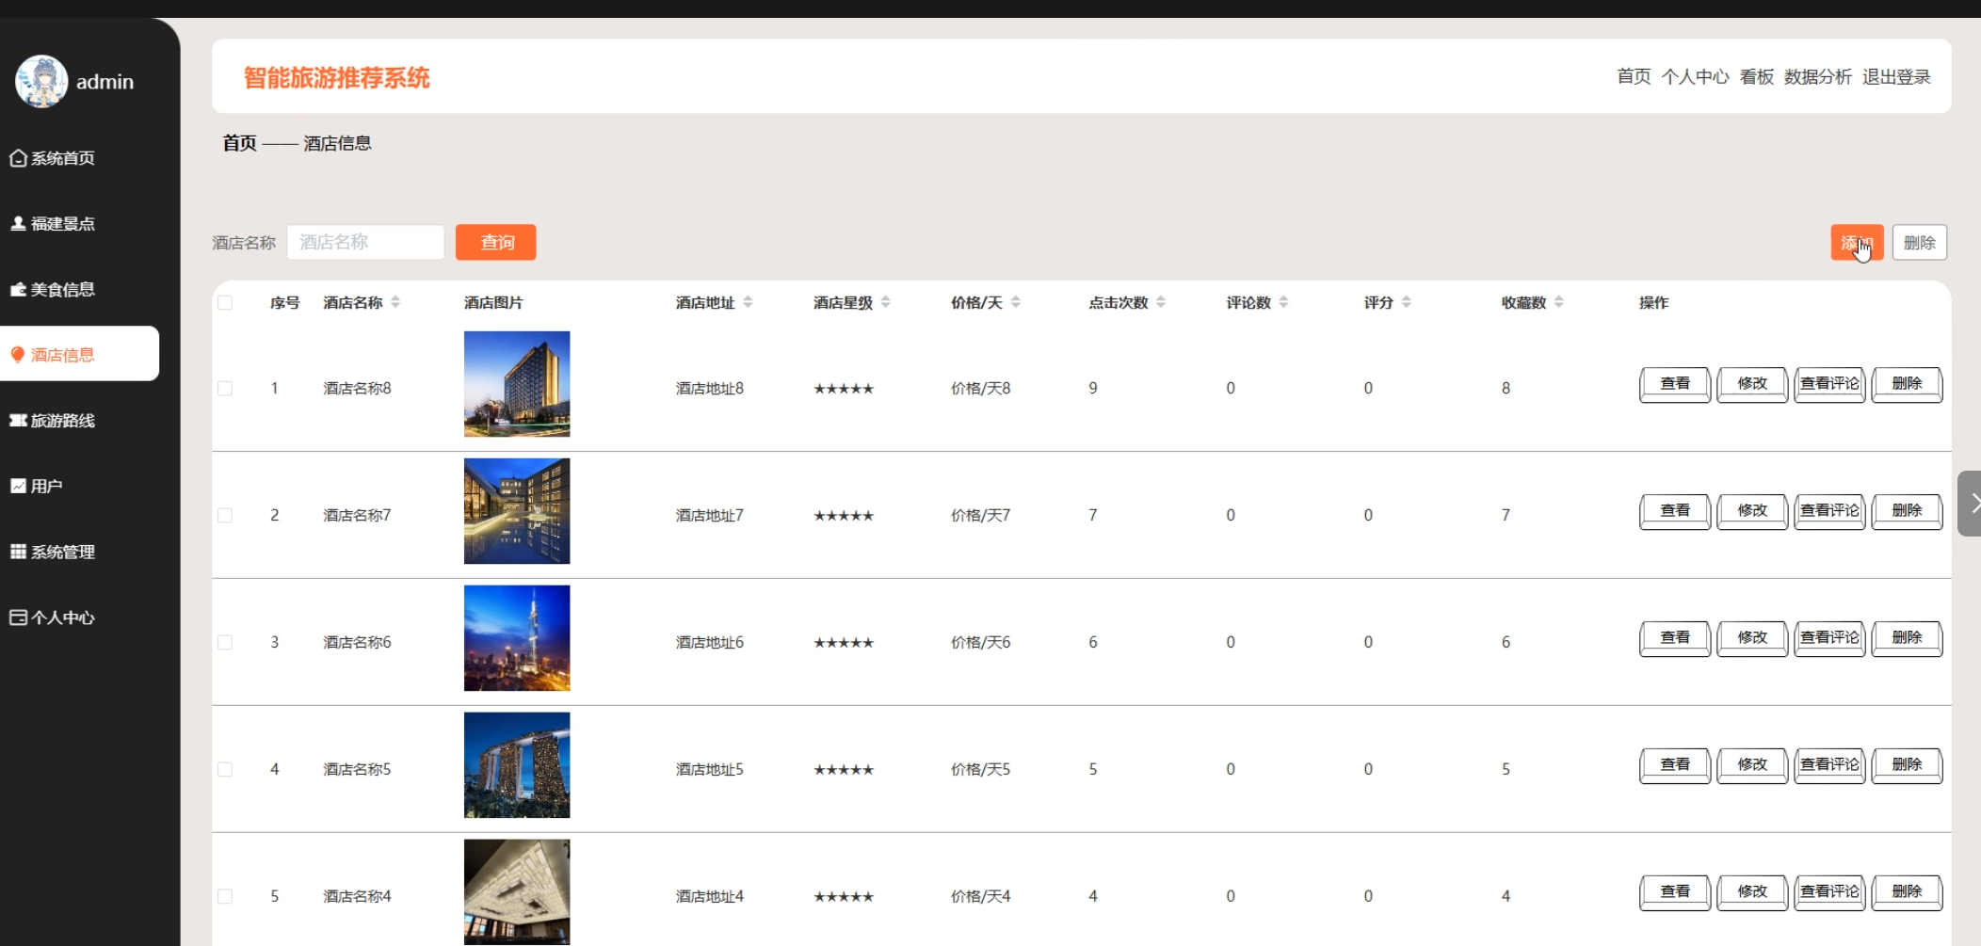1981x946 pixels.
Task: Click the camera icon beside 旅游路线
Action: click(x=18, y=420)
